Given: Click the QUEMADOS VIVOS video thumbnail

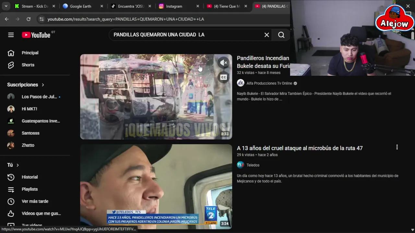Looking at the screenshot, I should click(156, 97).
